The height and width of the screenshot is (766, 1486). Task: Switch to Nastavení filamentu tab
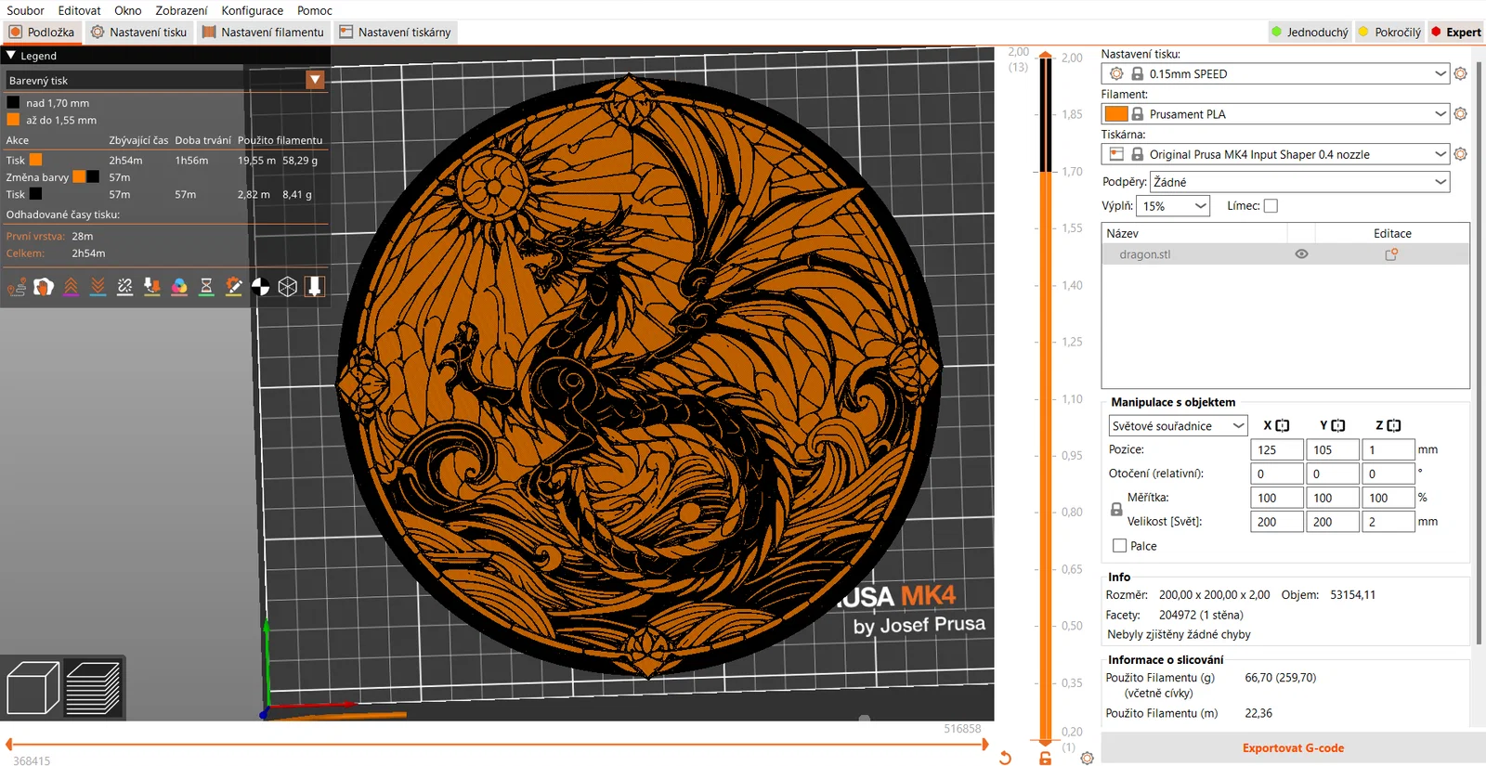[263, 32]
